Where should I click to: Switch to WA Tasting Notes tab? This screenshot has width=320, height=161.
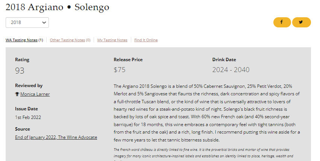[21, 40]
